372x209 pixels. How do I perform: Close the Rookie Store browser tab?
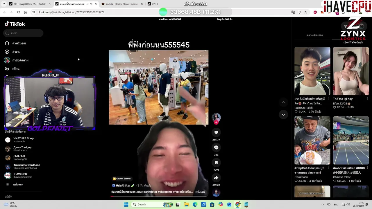pos(142,4)
